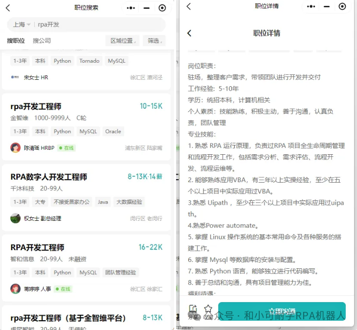This screenshot has height=330, width=357.
Task: Open the RPA数字人开发工程师 job listing
Action: coord(49,177)
